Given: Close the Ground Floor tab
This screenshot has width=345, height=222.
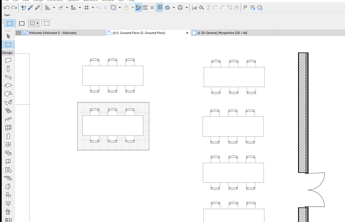Looking at the screenshot, I should tap(187, 33).
